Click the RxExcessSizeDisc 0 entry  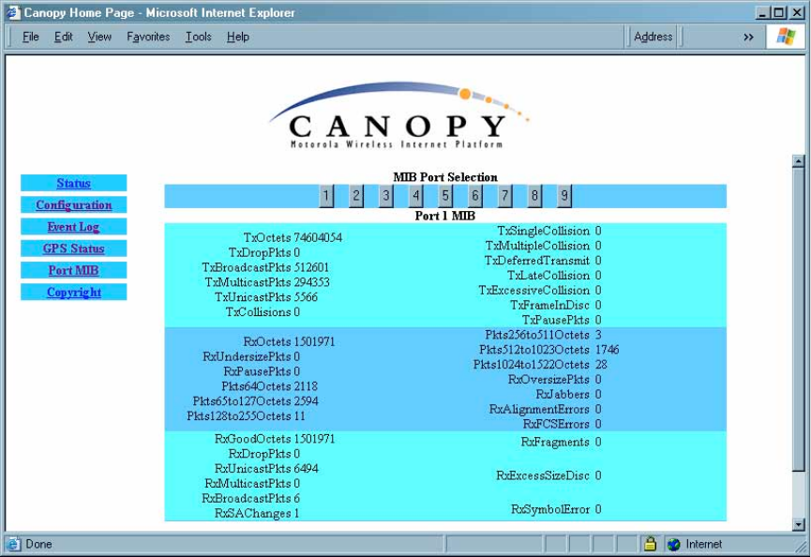pos(548,475)
